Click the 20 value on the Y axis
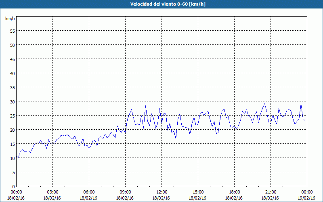The image size is (323, 202). pos(13,130)
